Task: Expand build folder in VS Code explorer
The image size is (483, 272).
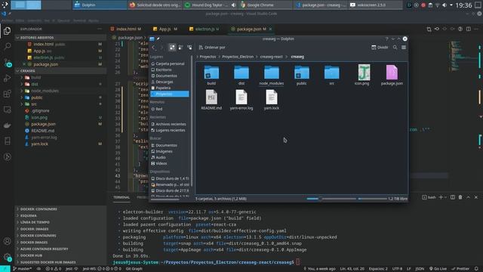Action: (x=60, y=77)
